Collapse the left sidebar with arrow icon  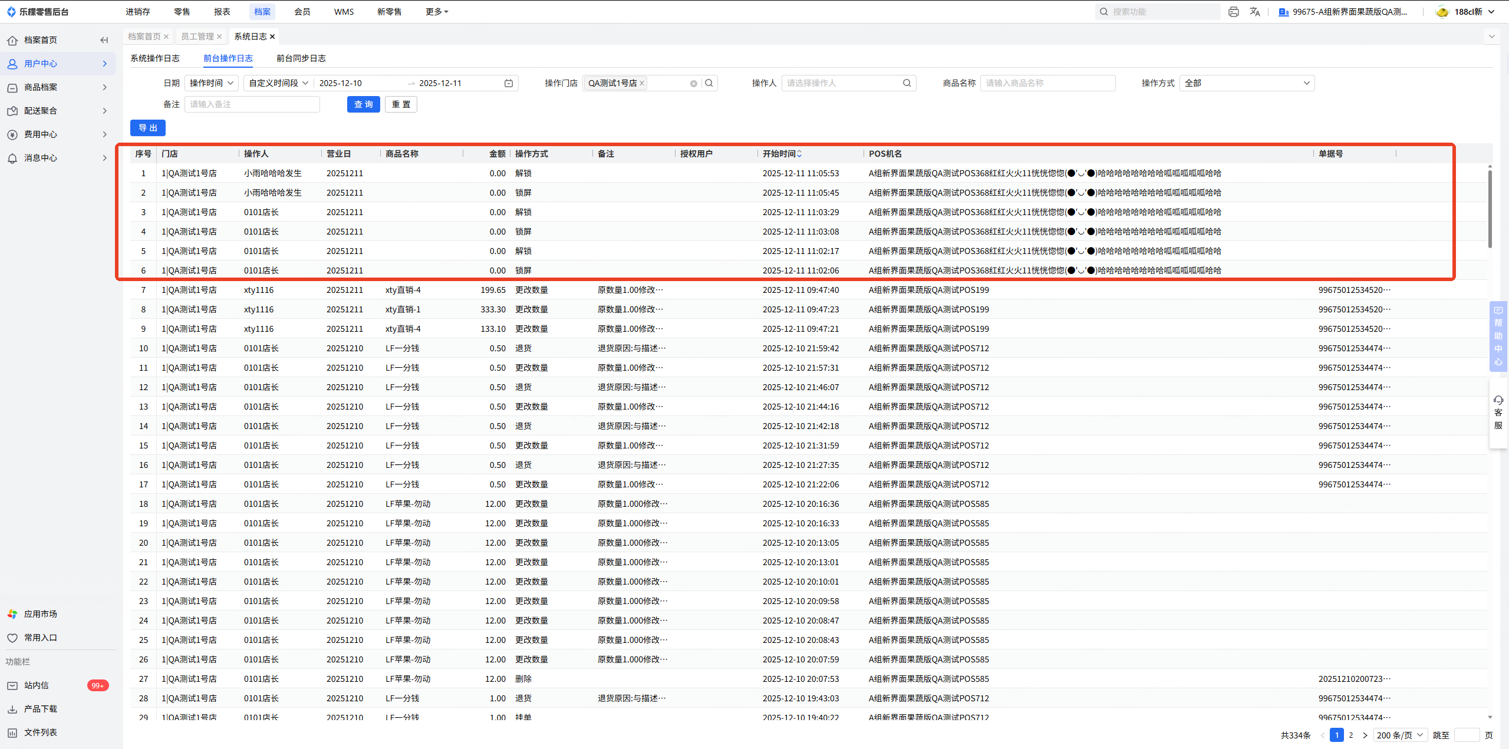pos(104,40)
